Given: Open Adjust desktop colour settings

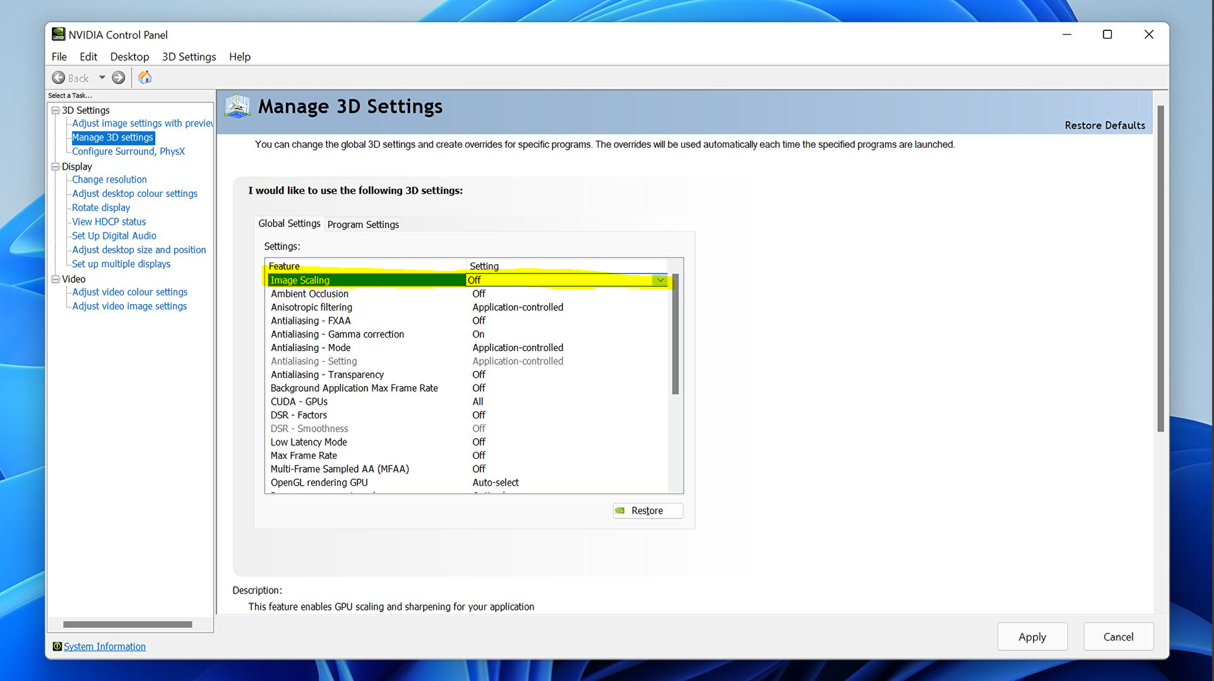Looking at the screenshot, I should [134, 194].
